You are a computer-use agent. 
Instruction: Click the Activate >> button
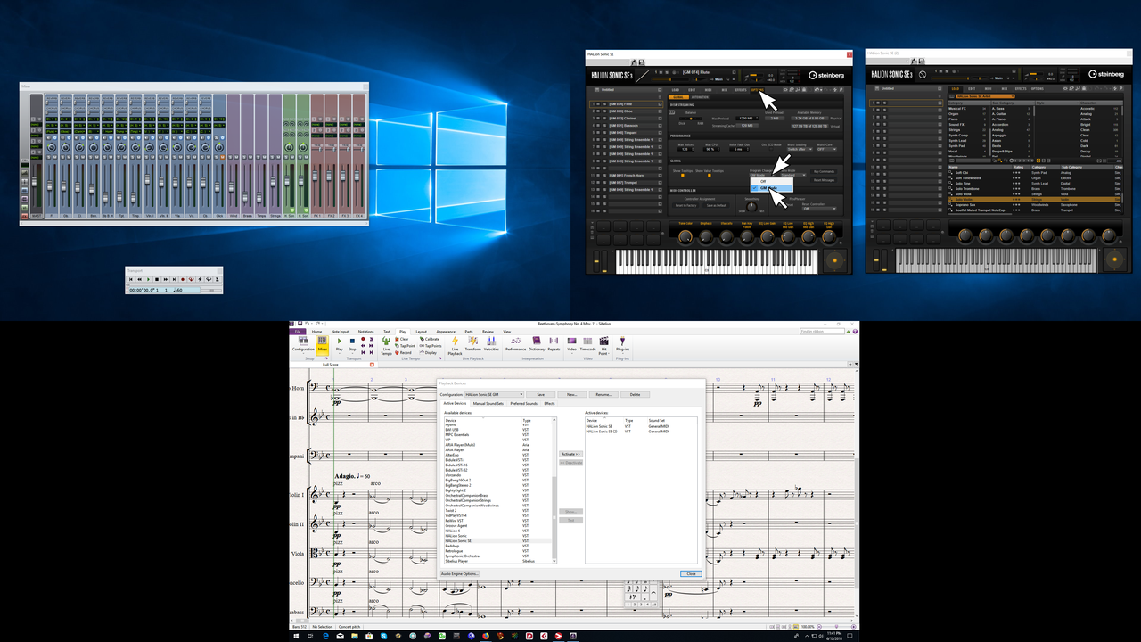point(570,454)
